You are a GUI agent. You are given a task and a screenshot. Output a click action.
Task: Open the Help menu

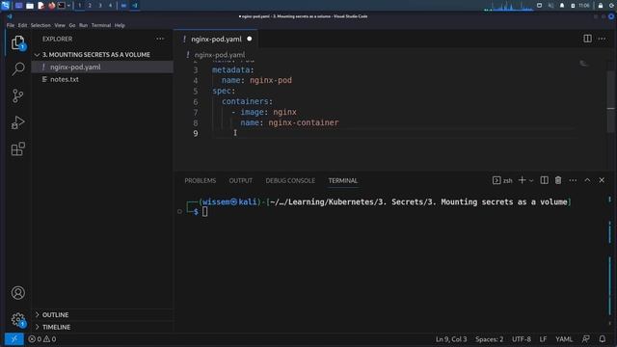pyautogui.click(x=120, y=25)
